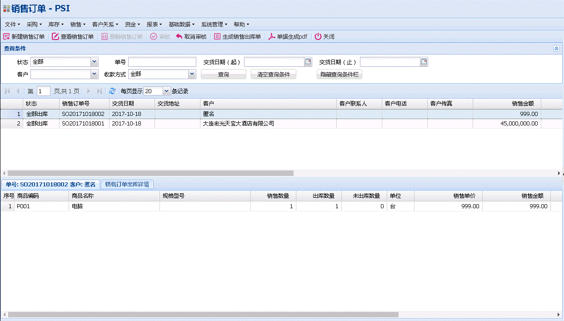Go to the next page of results
This screenshot has width=564, height=321.
point(89,91)
